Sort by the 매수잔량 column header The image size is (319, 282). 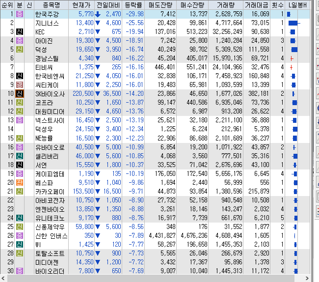(x=192, y=5)
